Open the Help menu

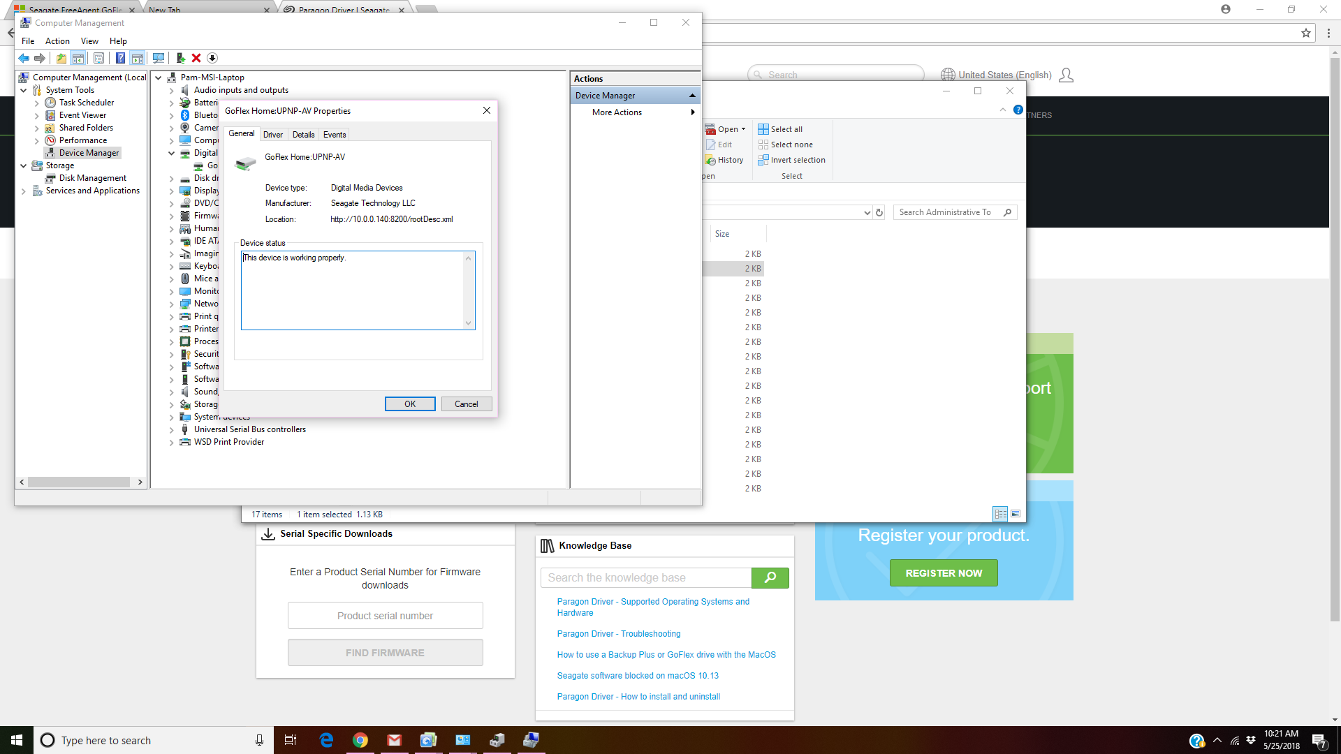(x=118, y=41)
